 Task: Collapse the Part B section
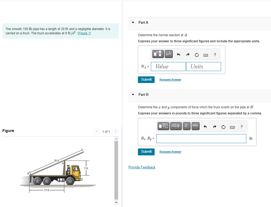coord(133,95)
